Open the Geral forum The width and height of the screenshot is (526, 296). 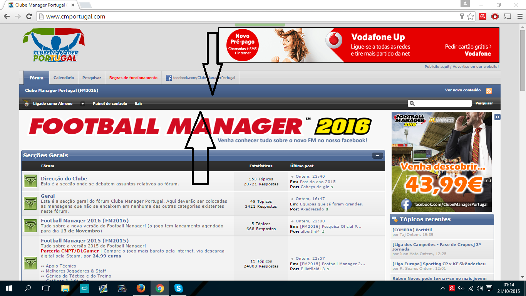(48, 196)
